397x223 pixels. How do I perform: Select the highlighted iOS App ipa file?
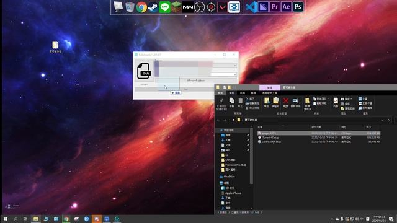coord(318,133)
